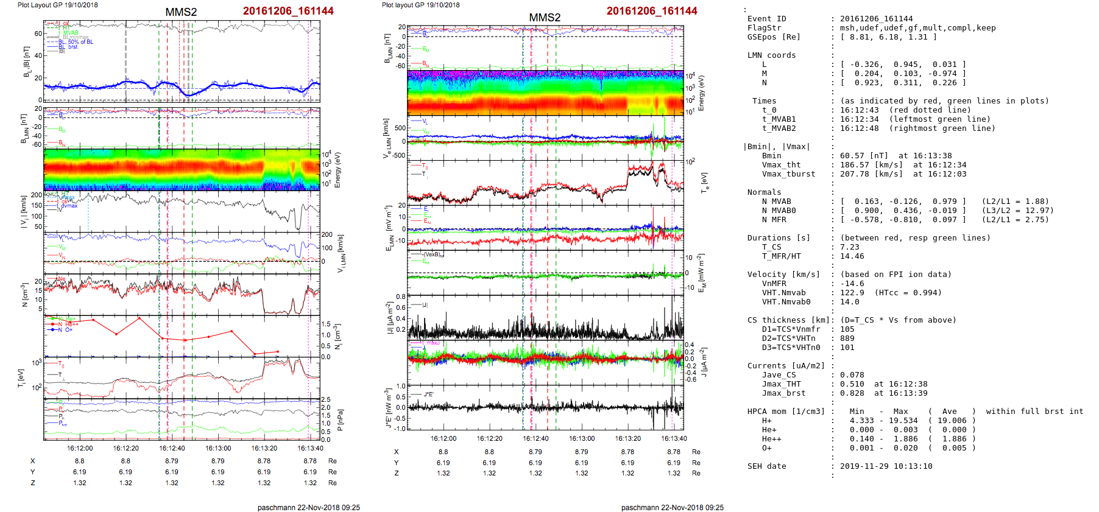Click the electron energy spectrogram in right plot

545,93
